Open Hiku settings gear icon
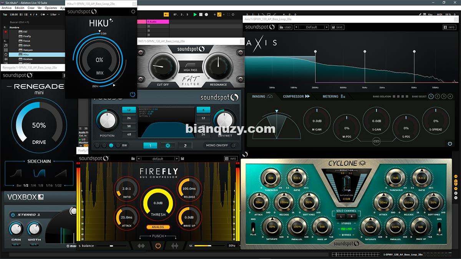 point(133,12)
